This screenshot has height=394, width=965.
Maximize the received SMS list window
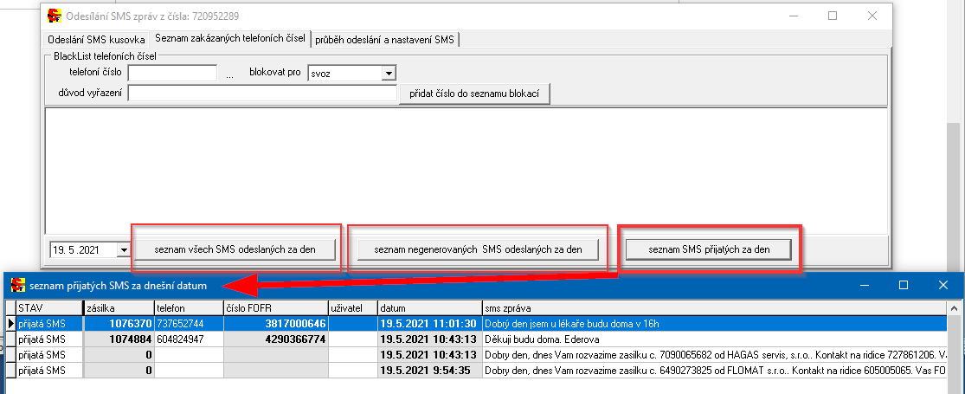(903, 285)
